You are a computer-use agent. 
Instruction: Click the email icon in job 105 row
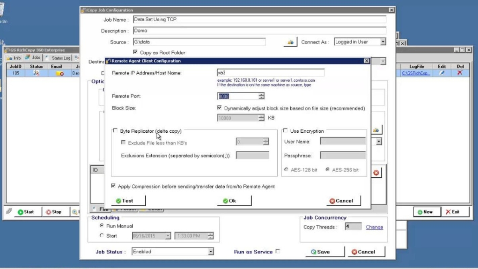point(59,73)
